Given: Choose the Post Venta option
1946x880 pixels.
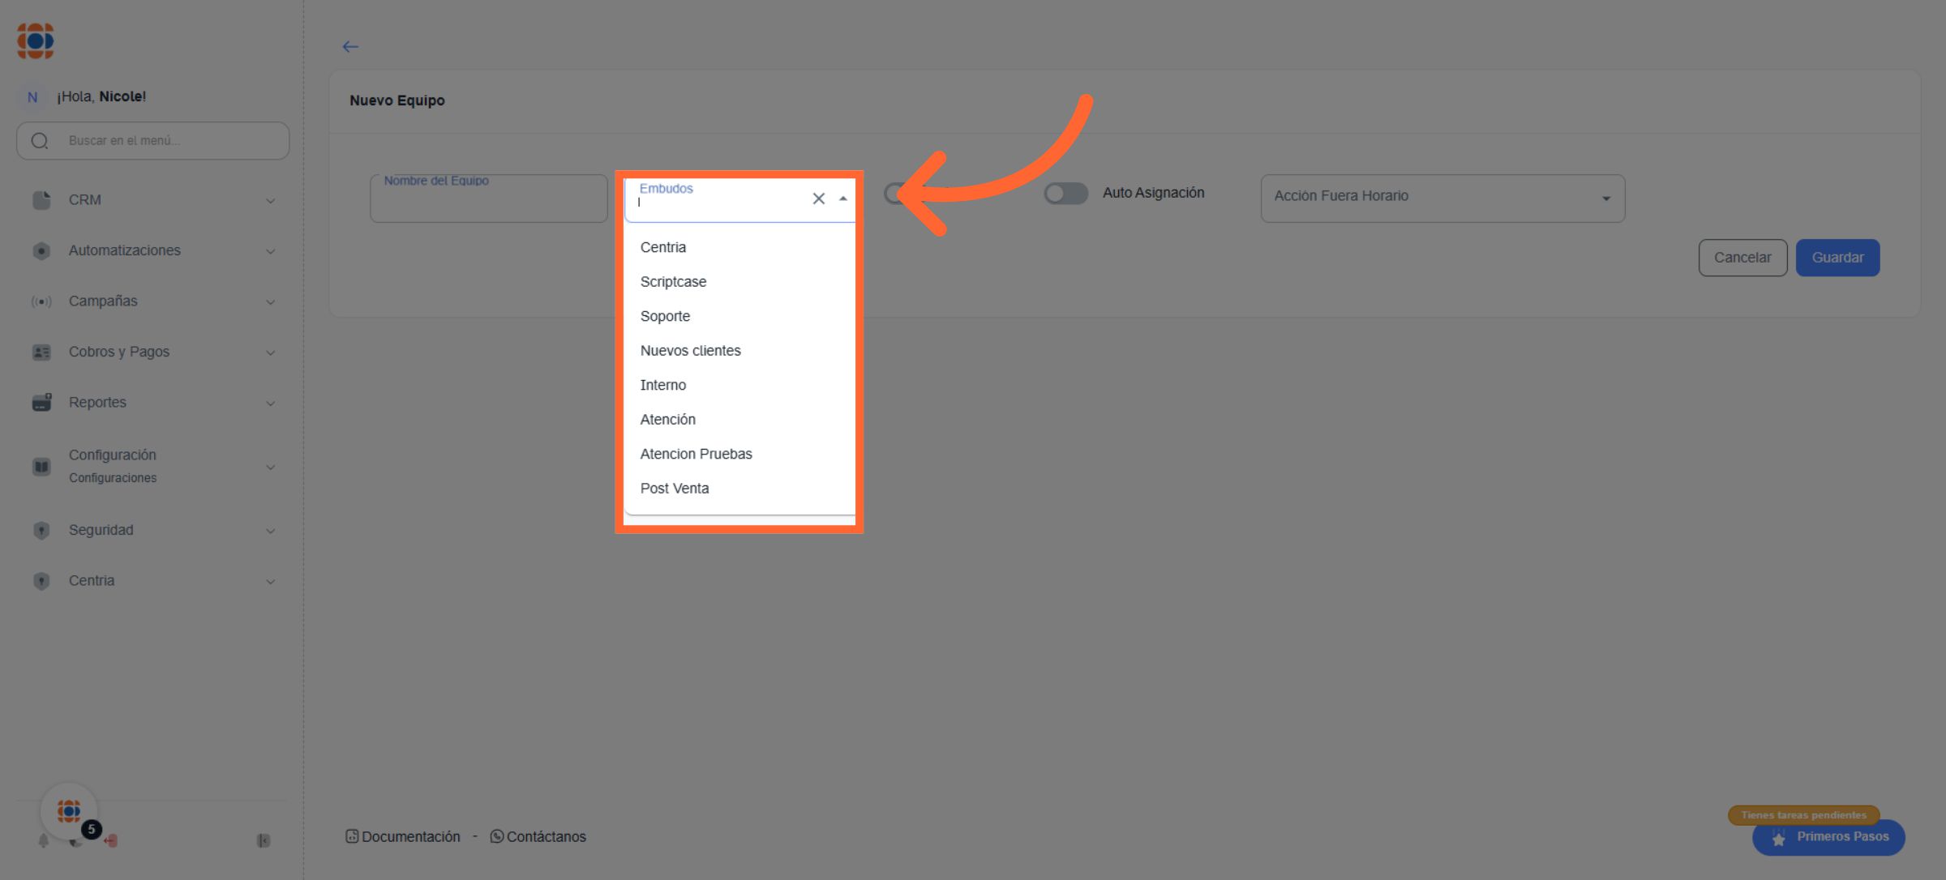Looking at the screenshot, I should 674,489.
